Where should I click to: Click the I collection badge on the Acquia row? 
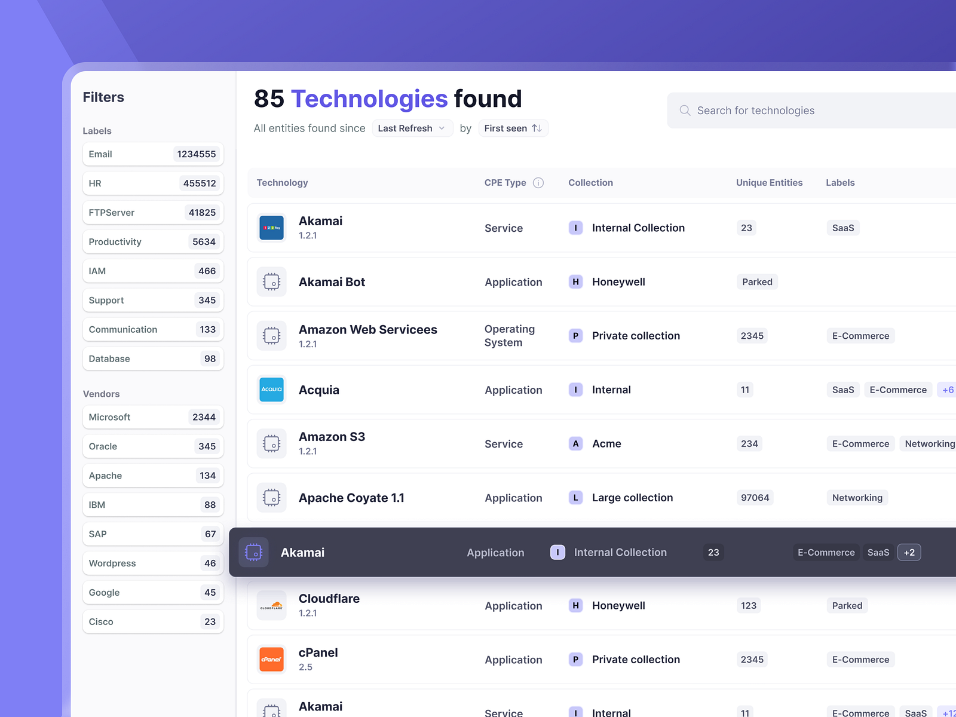(575, 390)
